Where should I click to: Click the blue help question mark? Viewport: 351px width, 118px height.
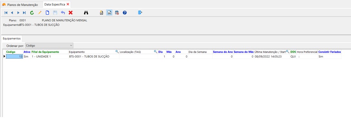125,13
